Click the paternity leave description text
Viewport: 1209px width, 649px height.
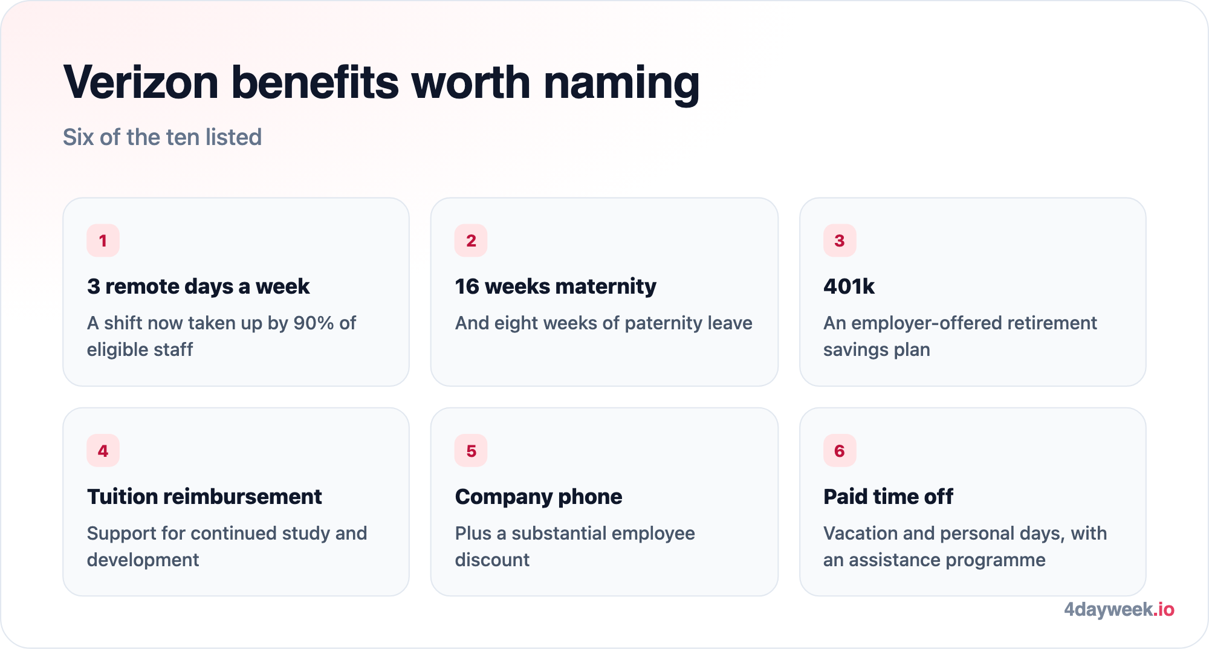coord(603,323)
